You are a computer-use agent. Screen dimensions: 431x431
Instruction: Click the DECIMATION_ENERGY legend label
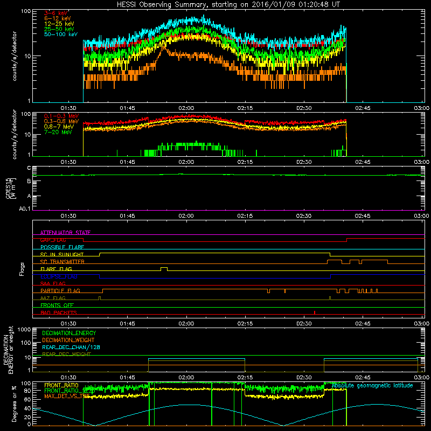[x=69, y=333]
